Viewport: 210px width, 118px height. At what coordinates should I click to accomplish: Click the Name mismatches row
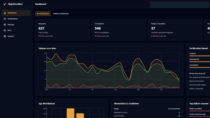tap(147, 109)
